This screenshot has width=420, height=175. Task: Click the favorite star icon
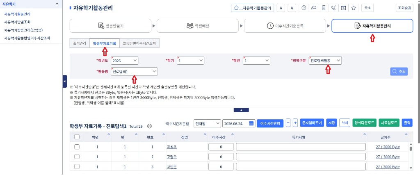click(x=353, y=8)
